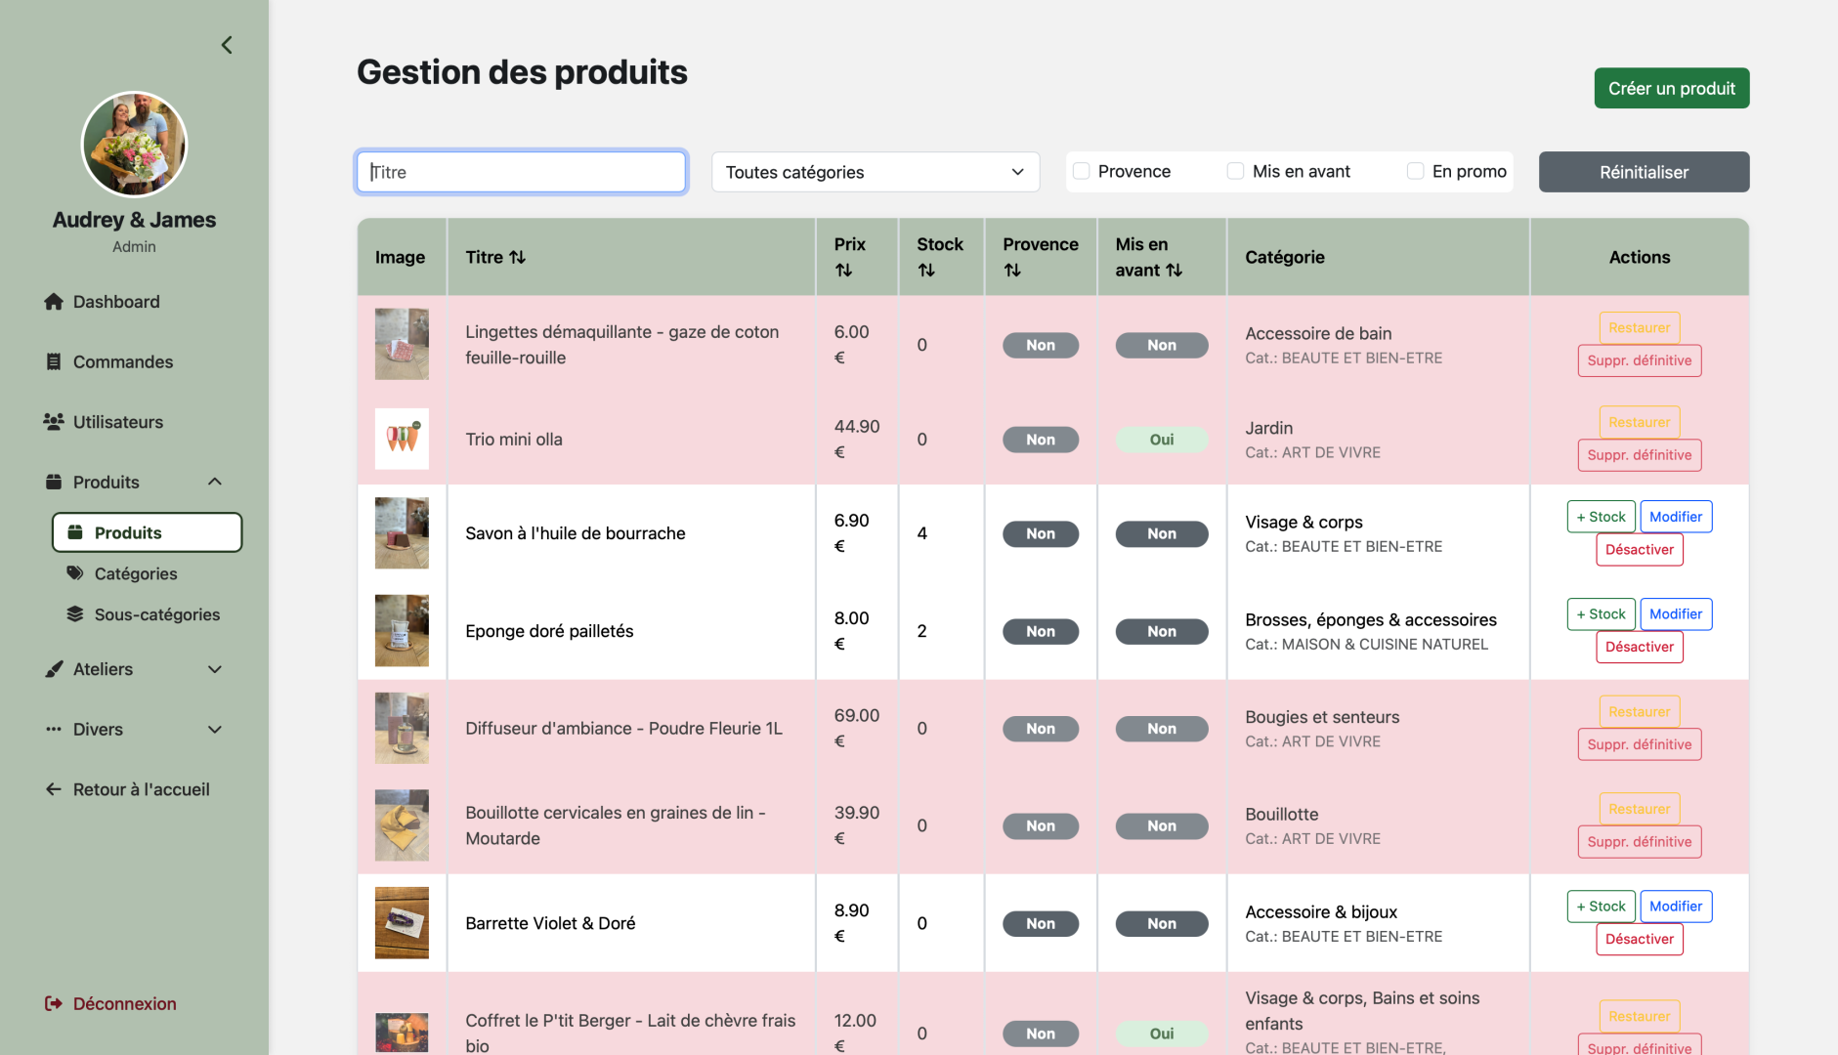Check the Mis en avant filter
This screenshot has width=1838, height=1055.
pos(1234,170)
